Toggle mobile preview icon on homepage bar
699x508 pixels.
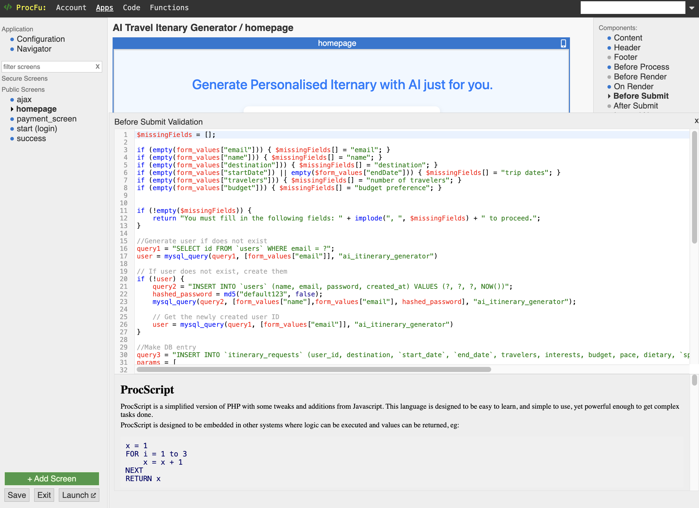pyautogui.click(x=563, y=43)
